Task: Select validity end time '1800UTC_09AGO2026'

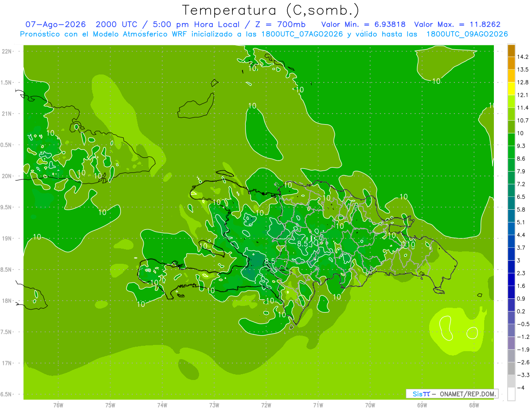Action: click(x=467, y=34)
